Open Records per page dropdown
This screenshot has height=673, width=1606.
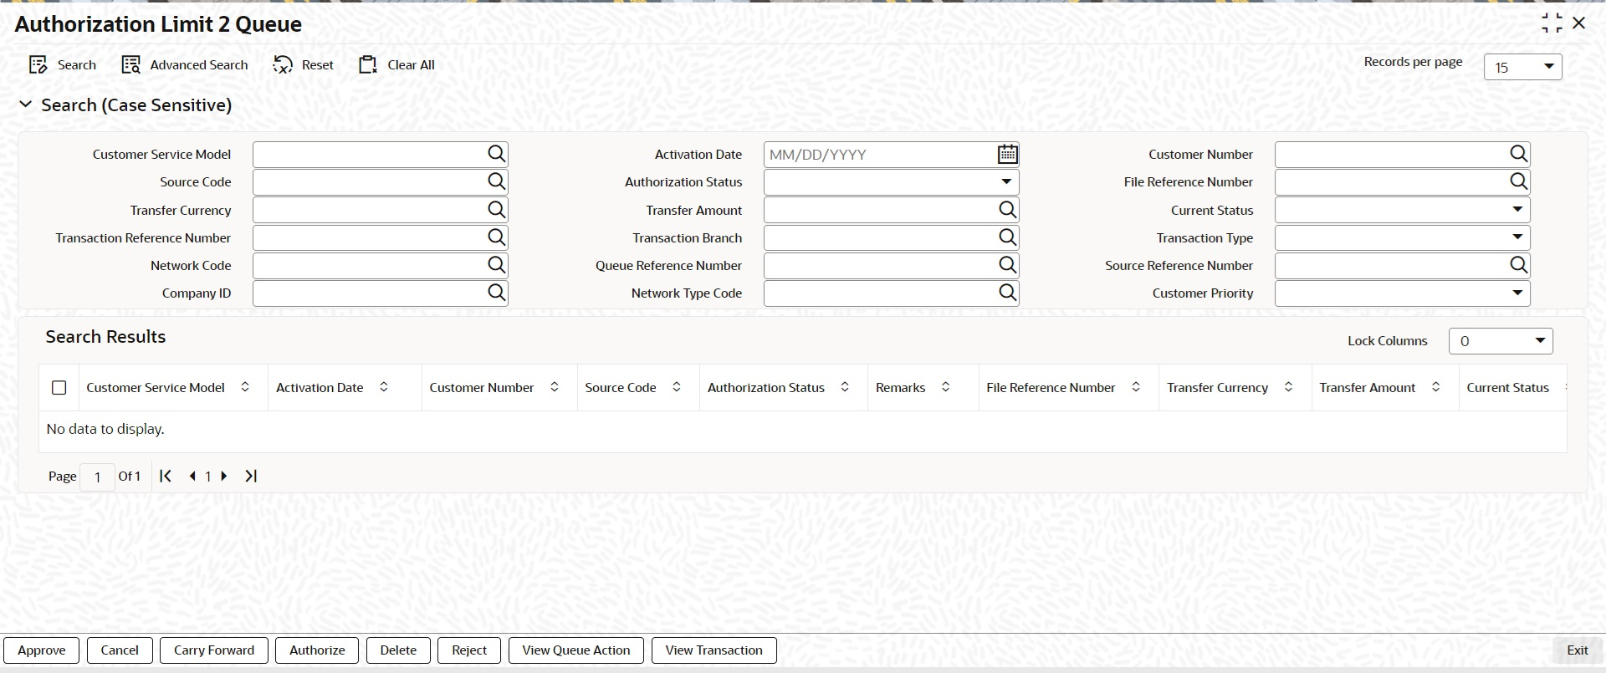tap(1523, 67)
